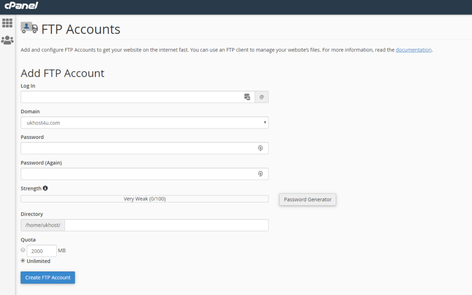The width and height of the screenshot is (472, 295).
Task: Select the 2000 MB quota radio button
Action: [23, 249]
